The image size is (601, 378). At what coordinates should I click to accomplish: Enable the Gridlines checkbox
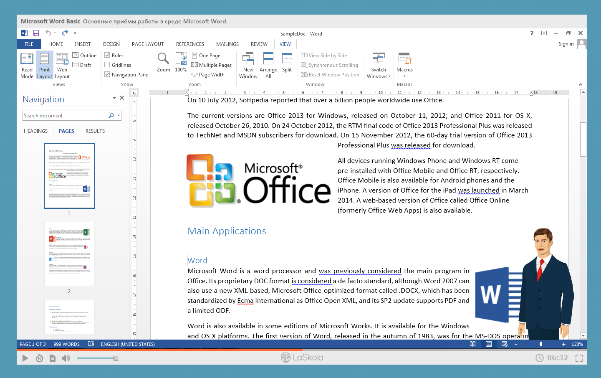coord(107,65)
